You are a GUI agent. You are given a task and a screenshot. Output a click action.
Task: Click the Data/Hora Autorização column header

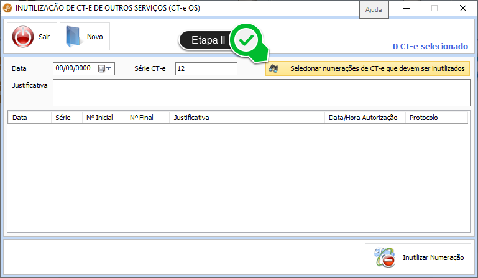coord(364,118)
